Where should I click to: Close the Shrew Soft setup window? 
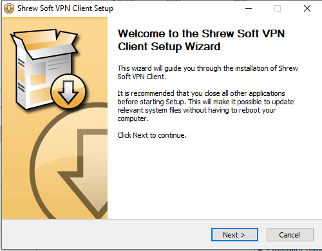tap(307, 8)
